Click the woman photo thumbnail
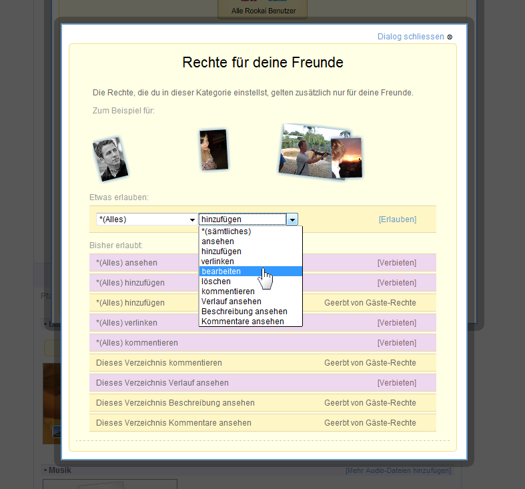This screenshot has width=525, height=489. (x=213, y=149)
